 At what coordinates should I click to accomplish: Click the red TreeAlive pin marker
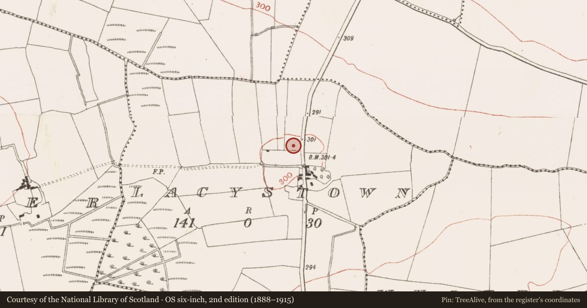click(293, 146)
